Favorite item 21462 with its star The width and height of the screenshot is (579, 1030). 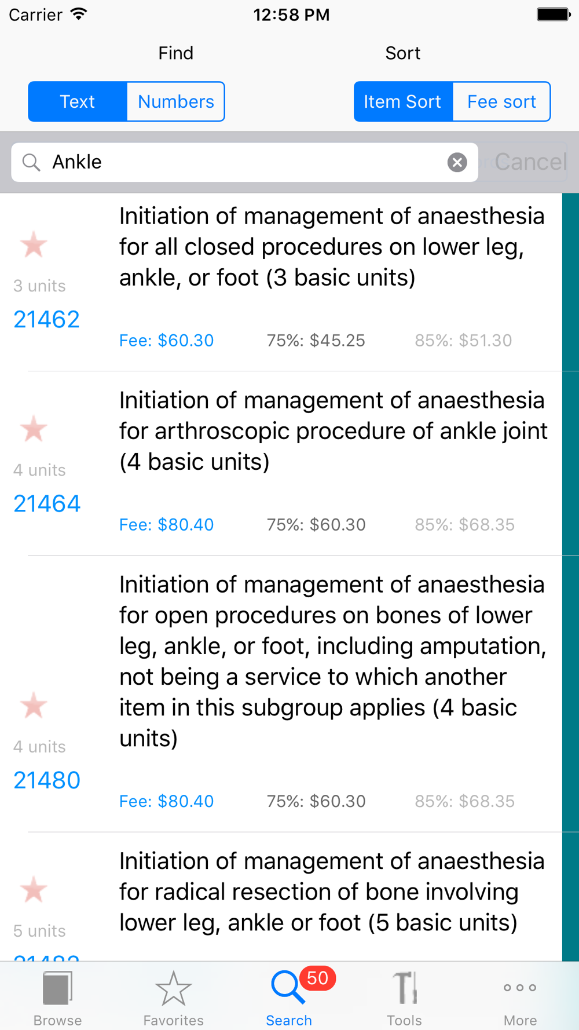tap(34, 244)
